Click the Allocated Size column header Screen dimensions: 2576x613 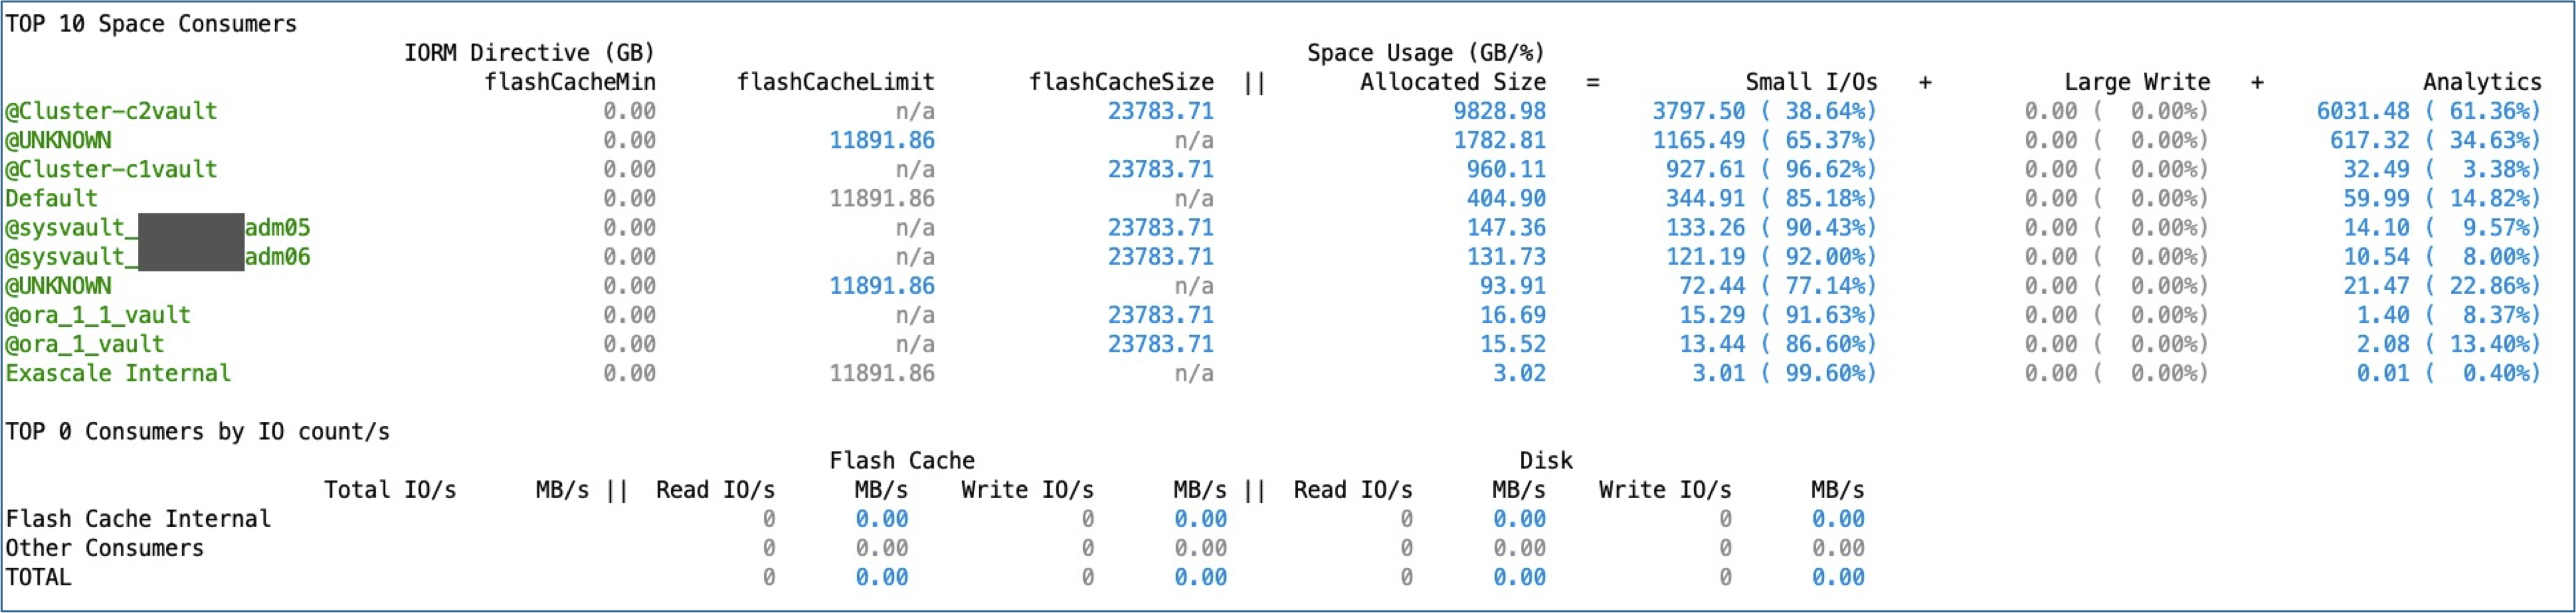1452,82
